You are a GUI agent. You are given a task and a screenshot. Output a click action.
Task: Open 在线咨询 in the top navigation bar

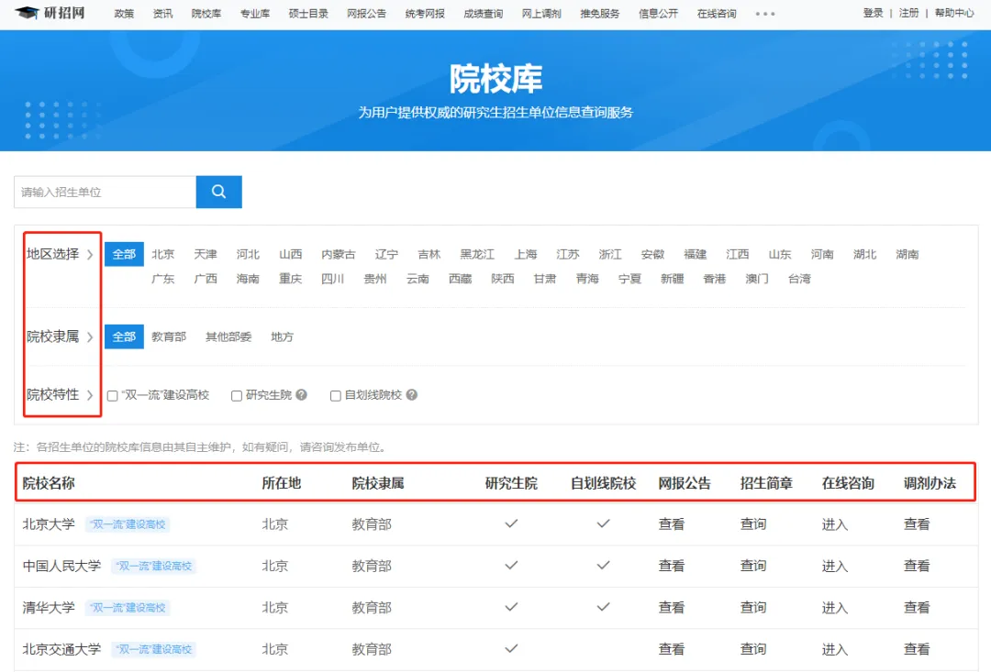coord(717,13)
